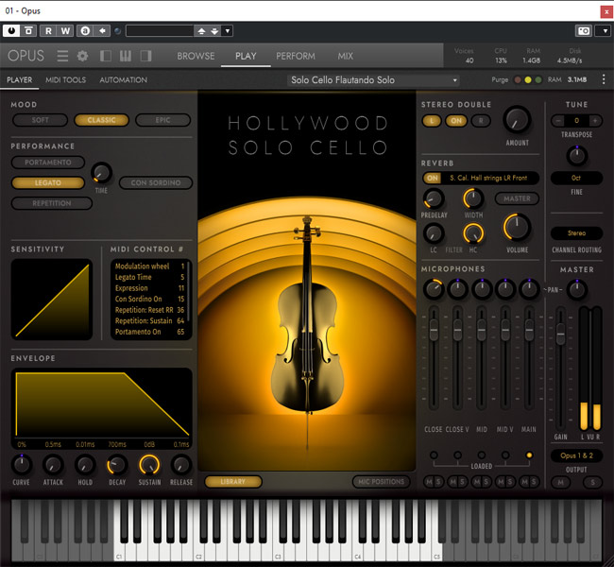
Task: Open the three-dot options menu
Action: (605, 80)
